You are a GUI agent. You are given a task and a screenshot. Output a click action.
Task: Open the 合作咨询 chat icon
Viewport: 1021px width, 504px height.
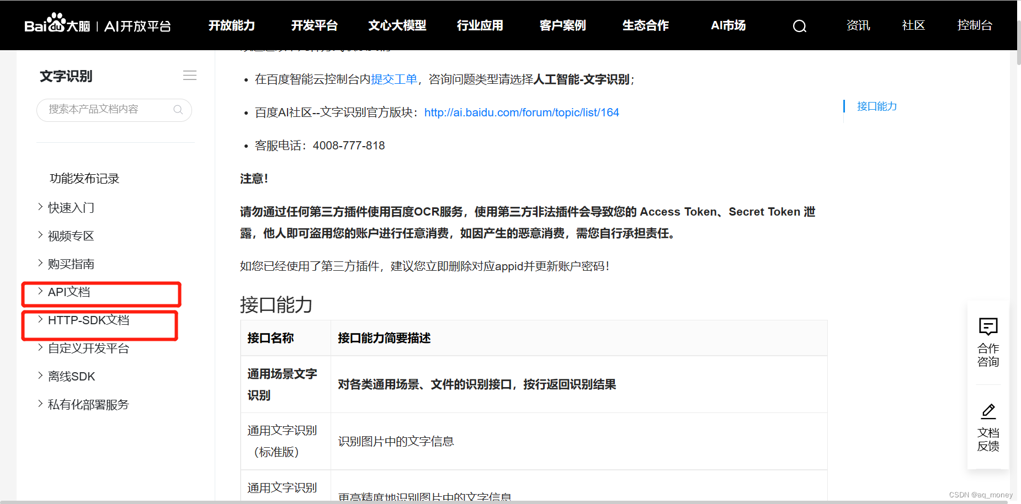[x=988, y=326]
